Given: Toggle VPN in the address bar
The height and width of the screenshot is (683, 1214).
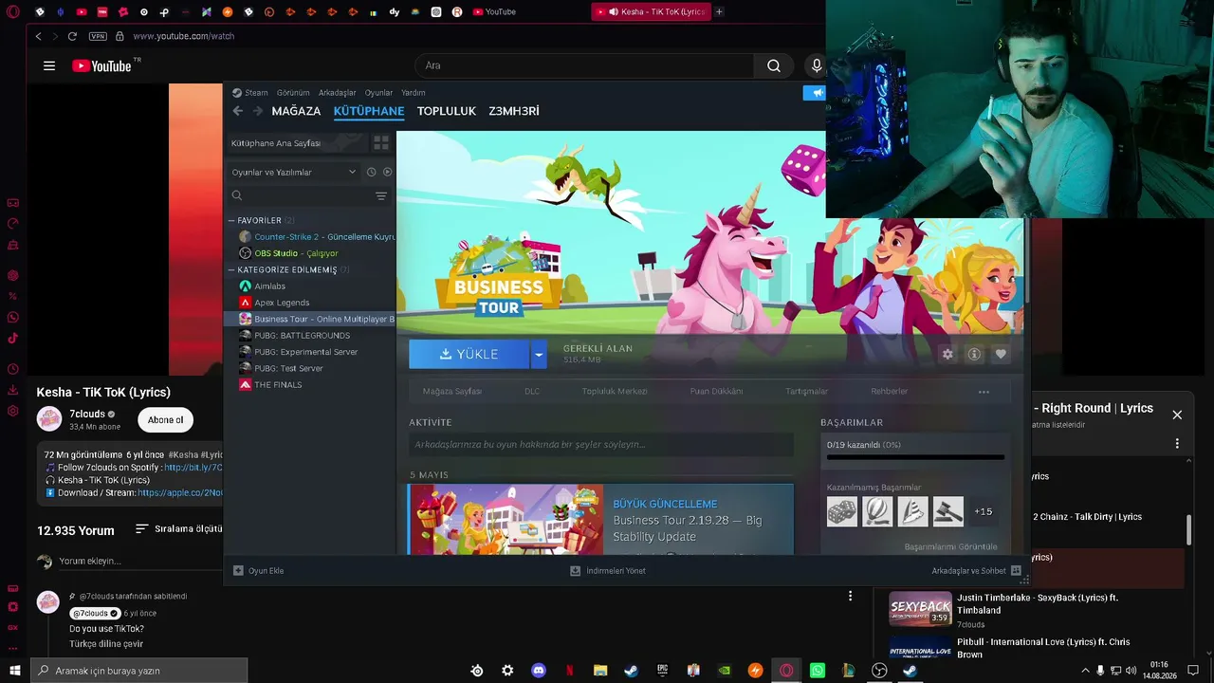Looking at the screenshot, I should click(98, 36).
